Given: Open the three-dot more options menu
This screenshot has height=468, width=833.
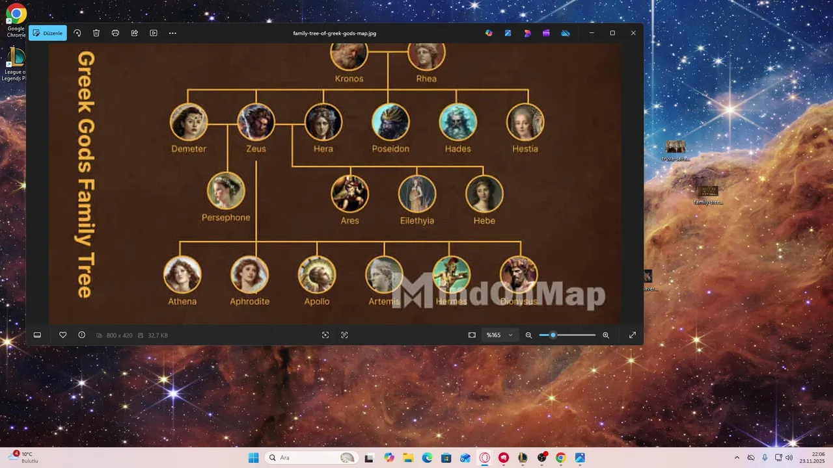Looking at the screenshot, I should (172, 33).
